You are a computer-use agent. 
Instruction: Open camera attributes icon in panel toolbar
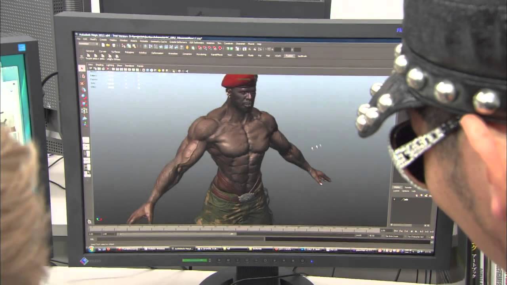95,68
